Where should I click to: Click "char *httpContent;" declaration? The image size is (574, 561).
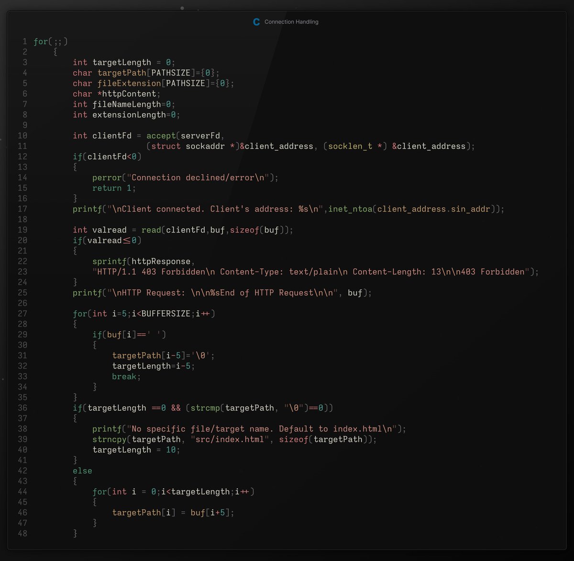(117, 94)
